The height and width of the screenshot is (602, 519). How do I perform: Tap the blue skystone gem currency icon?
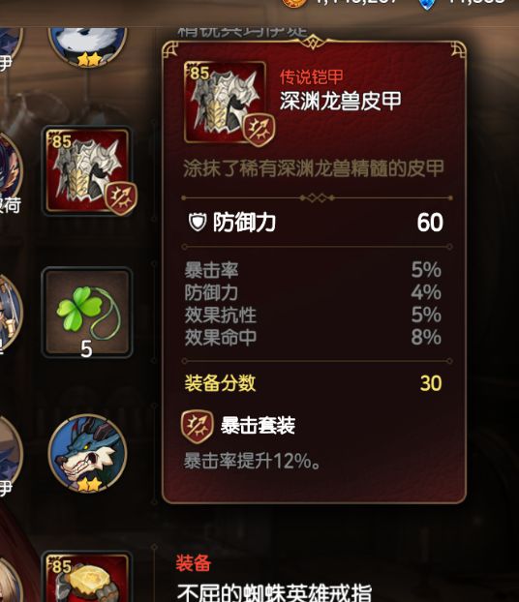coord(428,4)
